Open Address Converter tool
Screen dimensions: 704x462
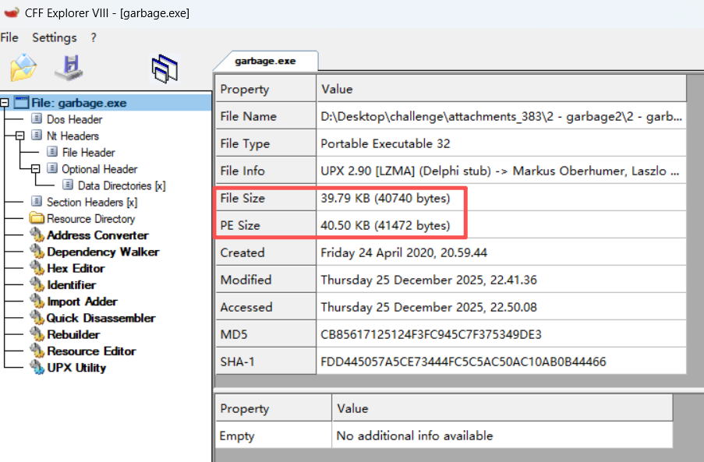pos(98,235)
